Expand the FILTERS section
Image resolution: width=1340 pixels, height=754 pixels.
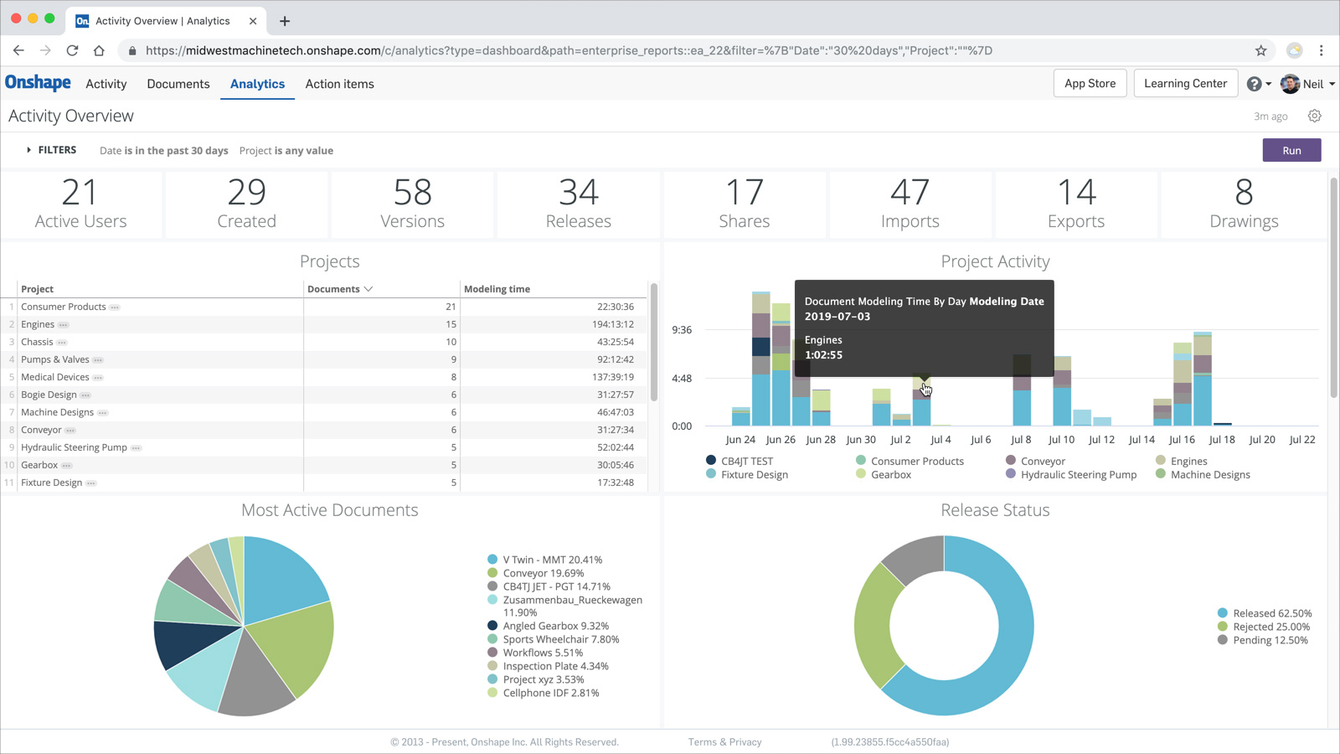click(x=51, y=150)
